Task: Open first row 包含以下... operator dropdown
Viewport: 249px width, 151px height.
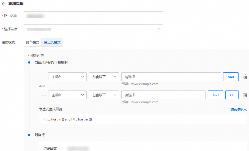Action: 104,77
